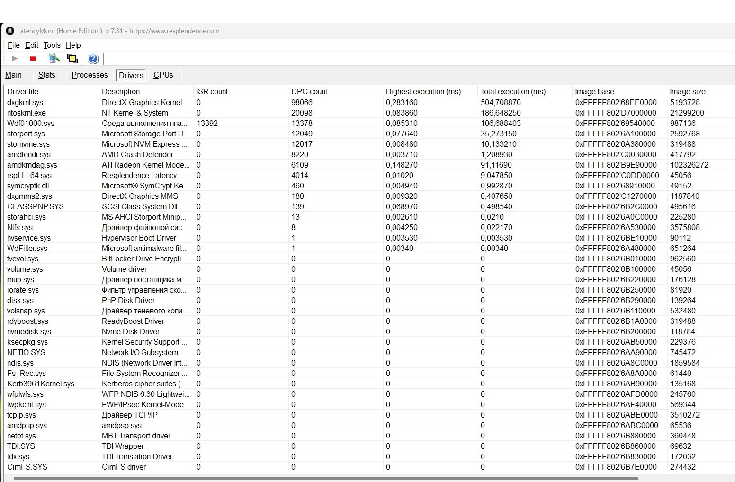The width and height of the screenshot is (735, 482).
Task: Switch to the Main tab
Action: coord(13,75)
